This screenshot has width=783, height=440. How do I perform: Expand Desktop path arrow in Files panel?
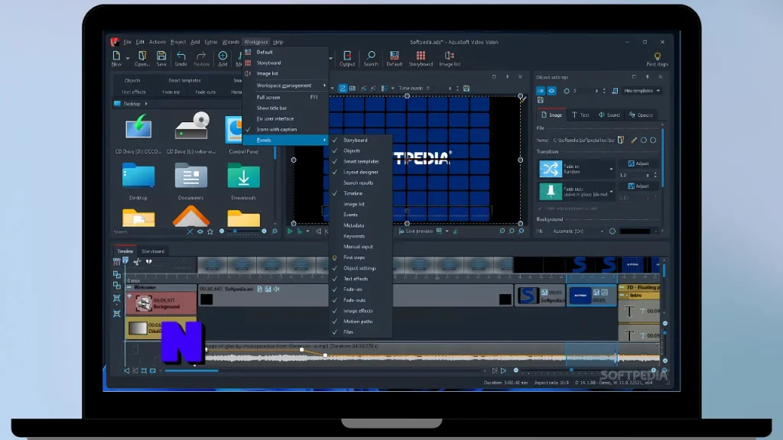(x=146, y=104)
